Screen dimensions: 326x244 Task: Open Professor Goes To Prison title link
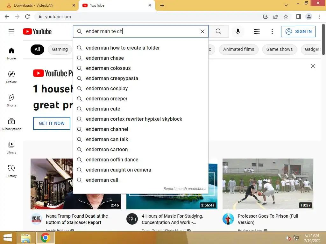(268, 219)
